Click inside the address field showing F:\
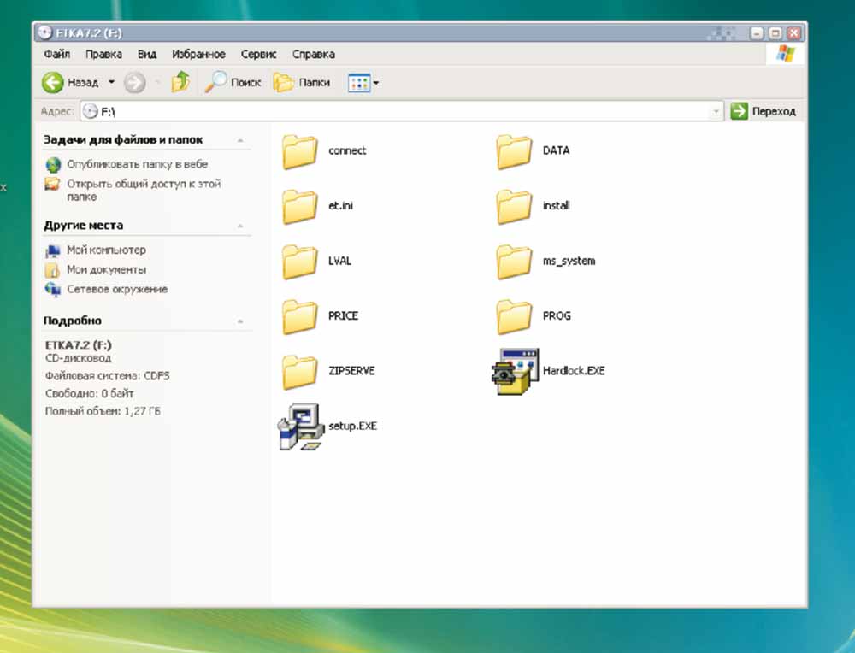 point(402,112)
